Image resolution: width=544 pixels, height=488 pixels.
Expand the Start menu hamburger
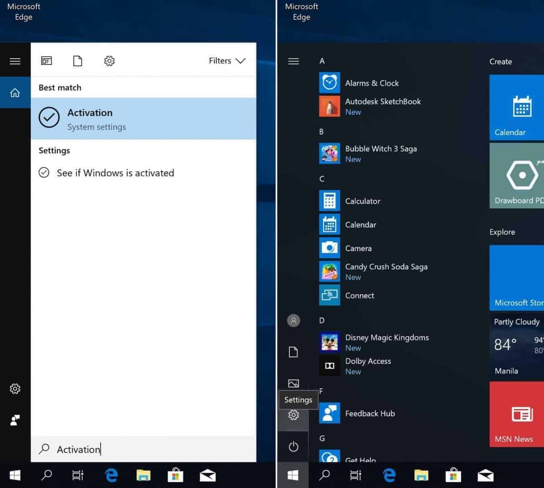(293, 61)
